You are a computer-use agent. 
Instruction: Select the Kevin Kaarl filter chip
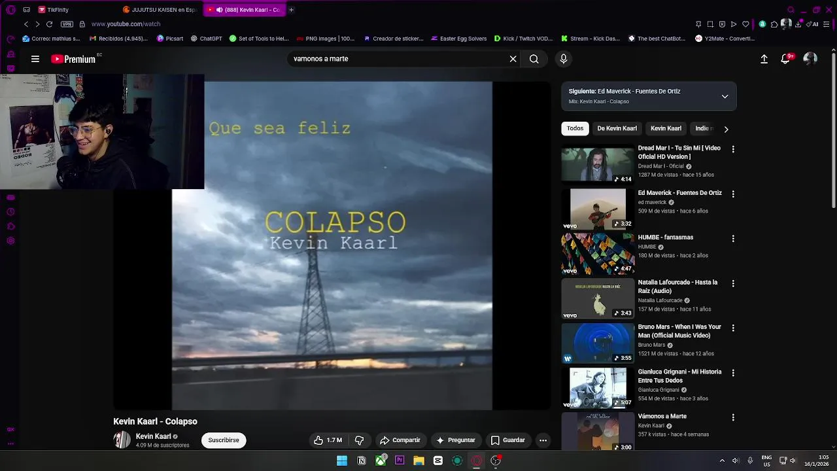666,129
